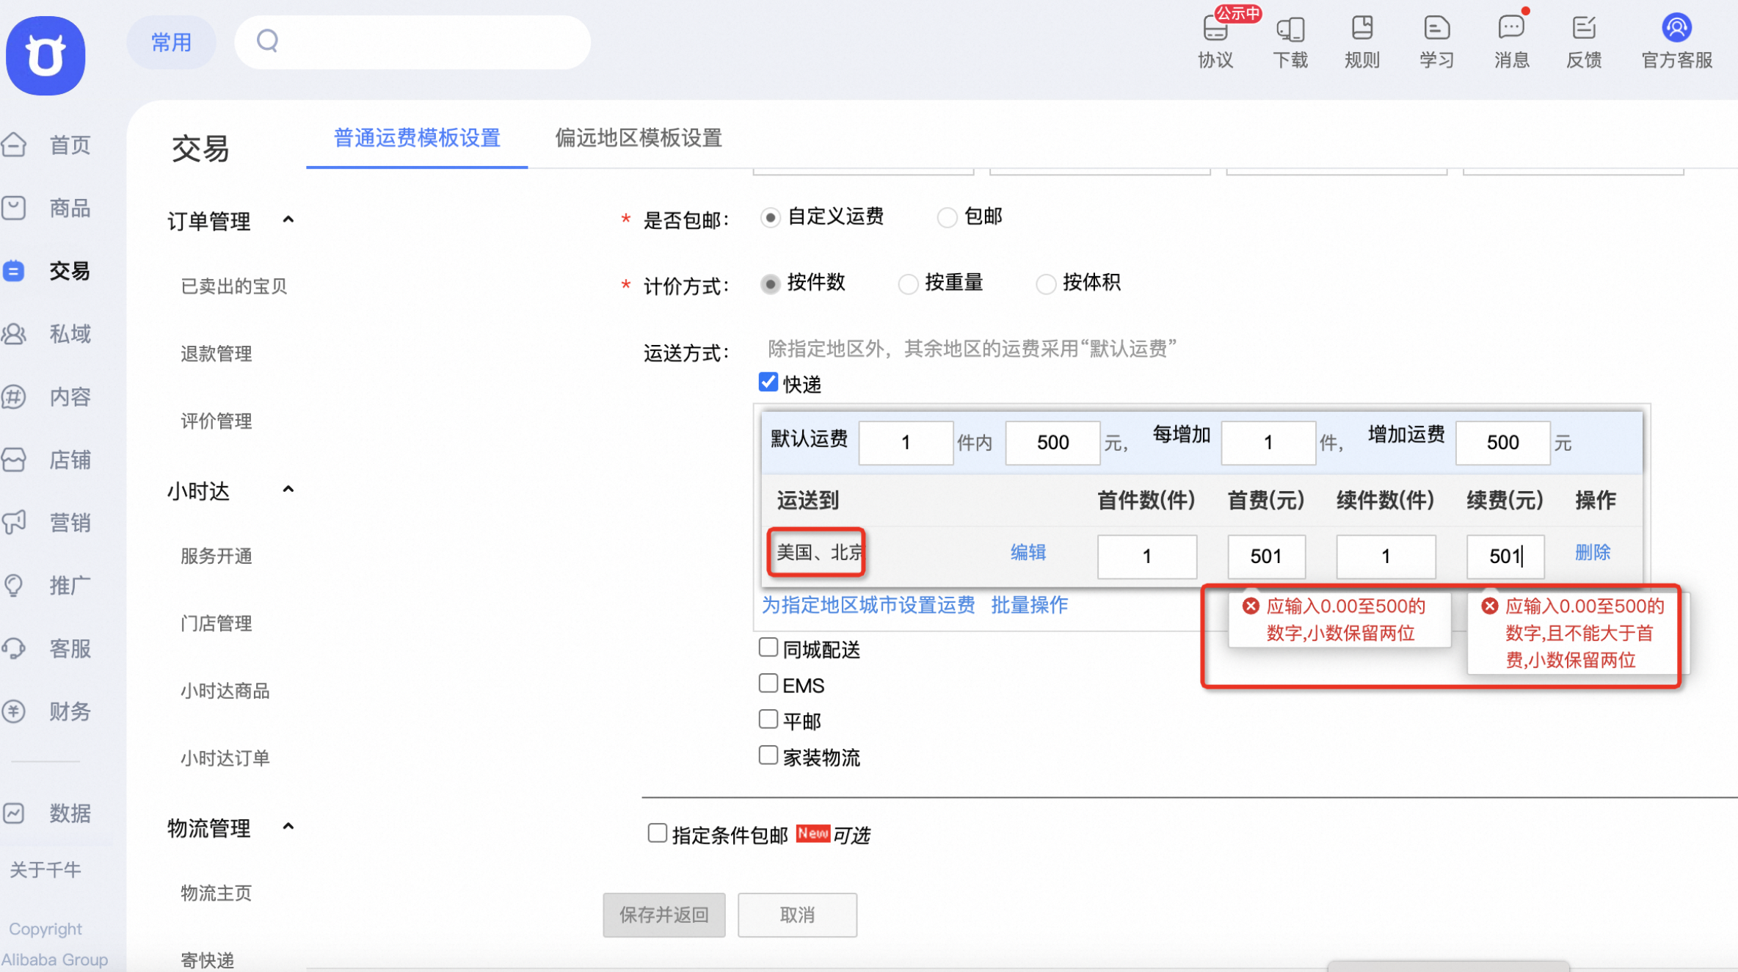Uncheck the 快递 express checkbox
The height and width of the screenshot is (972, 1738).
coord(768,382)
